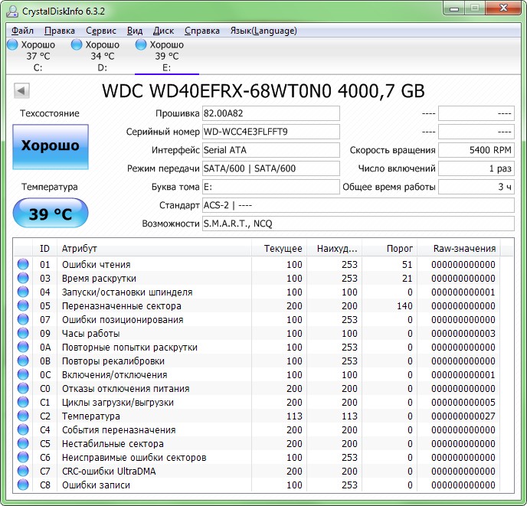The width and height of the screenshot is (527, 506).
Task: Click the Серийный номер field
Action: [x=271, y=132]
